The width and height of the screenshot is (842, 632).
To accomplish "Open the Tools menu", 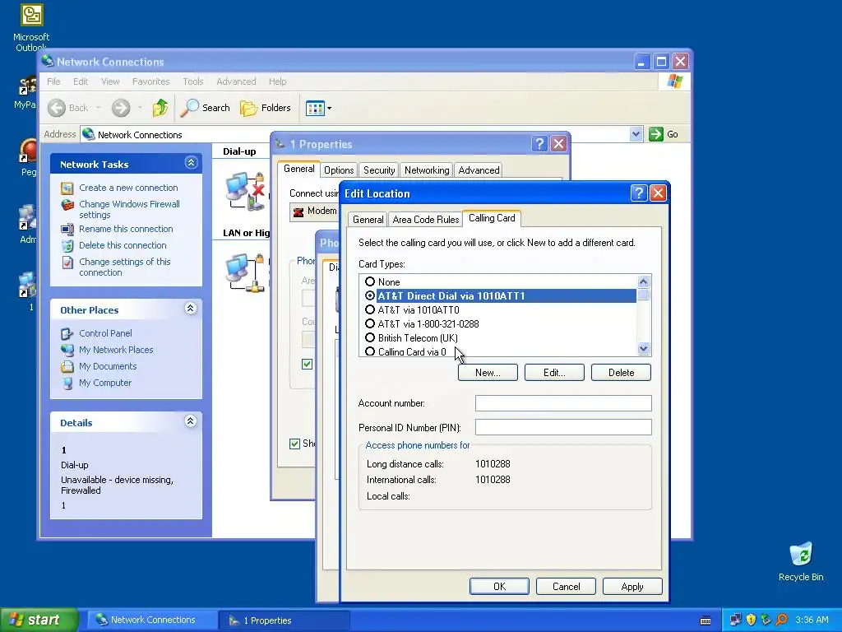I will pos(192,81).
